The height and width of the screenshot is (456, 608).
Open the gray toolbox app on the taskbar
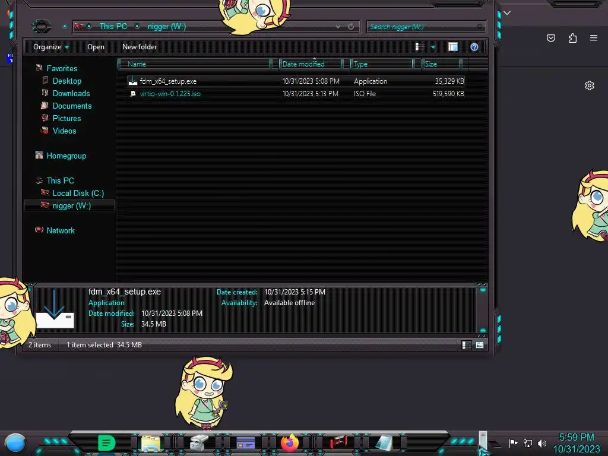[199, 443]
